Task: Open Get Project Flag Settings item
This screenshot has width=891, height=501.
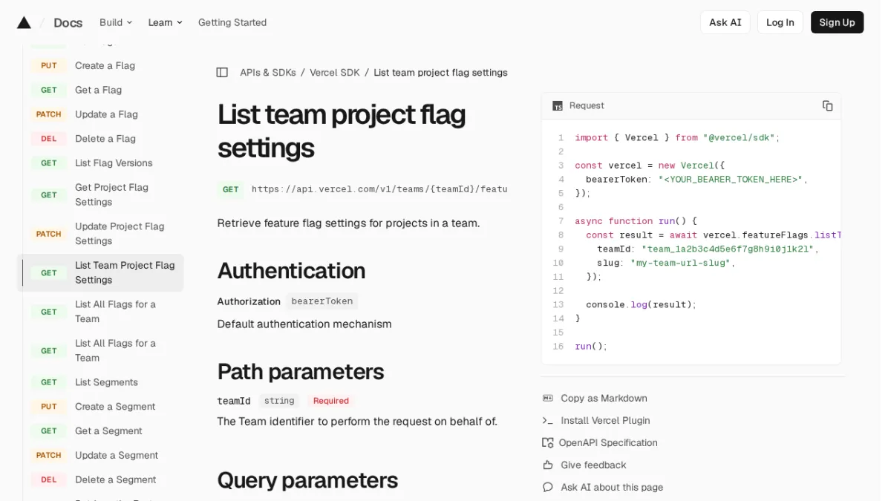Action: tap(100, 194)
